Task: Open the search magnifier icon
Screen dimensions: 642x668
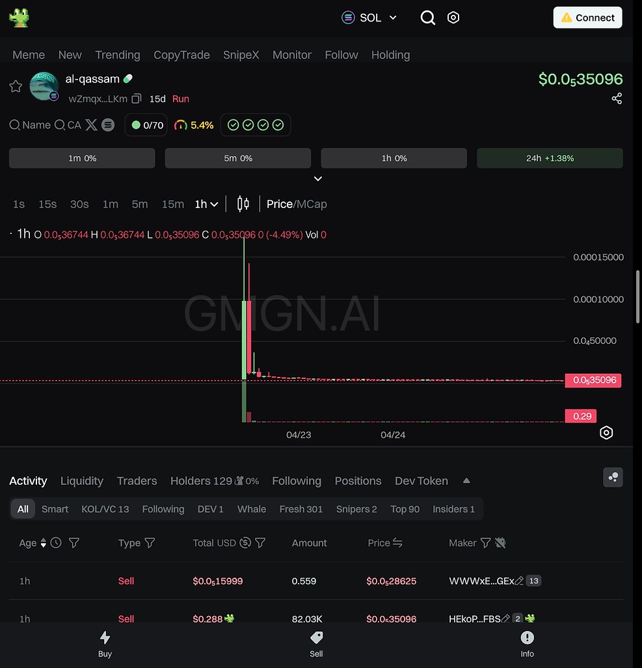Action: 427,18
